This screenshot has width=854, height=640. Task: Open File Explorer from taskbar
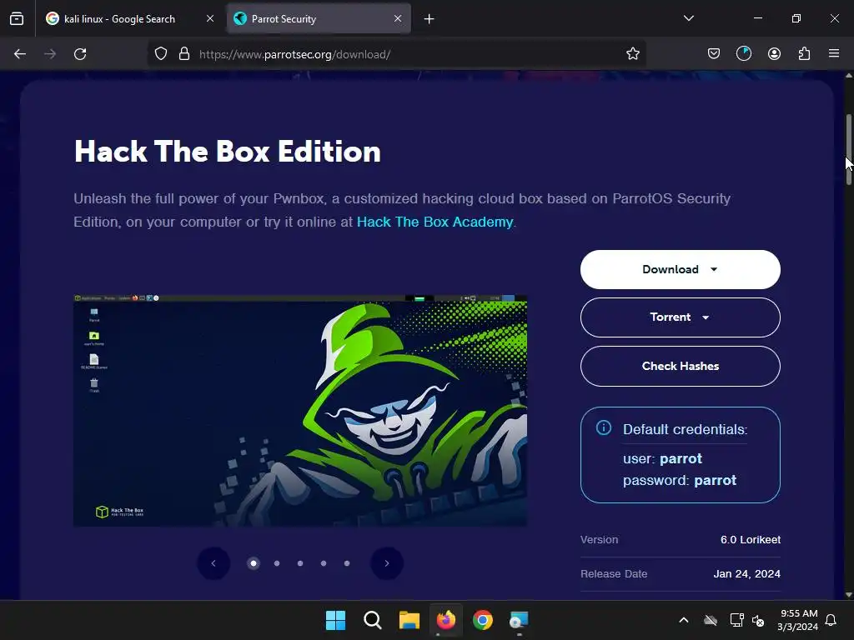pyautogui.click(x=409, y=620)
